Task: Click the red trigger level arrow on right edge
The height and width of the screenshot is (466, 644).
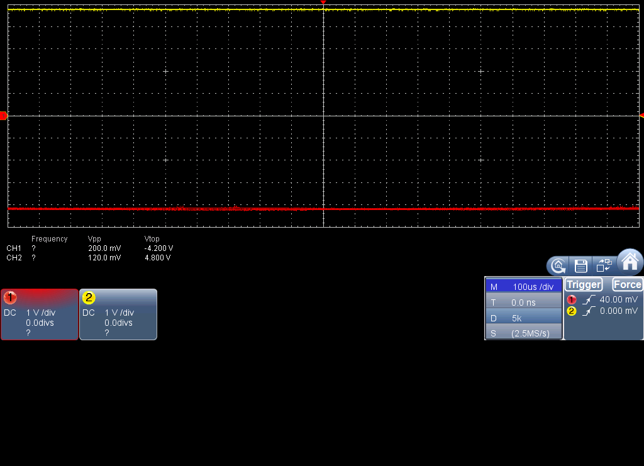Action: click(x=641, y=116)
